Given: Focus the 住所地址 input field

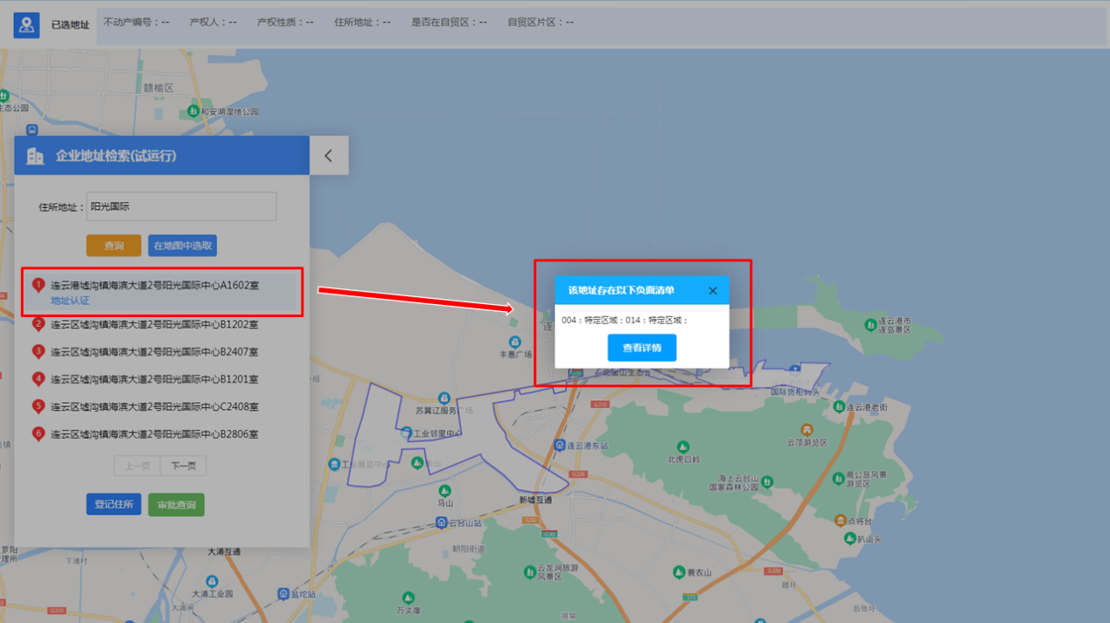Looking at the screenshot, I should pyautogui.click(x=181, y=207).
